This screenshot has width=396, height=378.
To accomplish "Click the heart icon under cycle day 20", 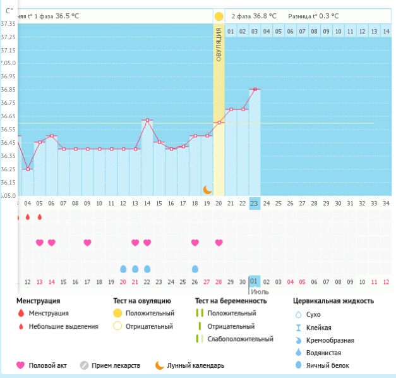I will 219,243.
